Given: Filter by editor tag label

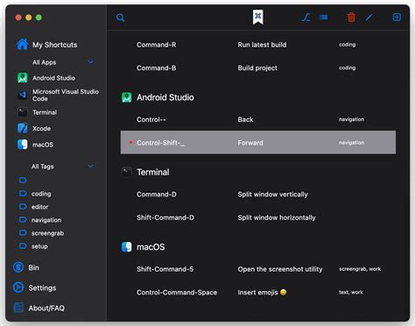Looking at the screenshot, I should [39, 207].
